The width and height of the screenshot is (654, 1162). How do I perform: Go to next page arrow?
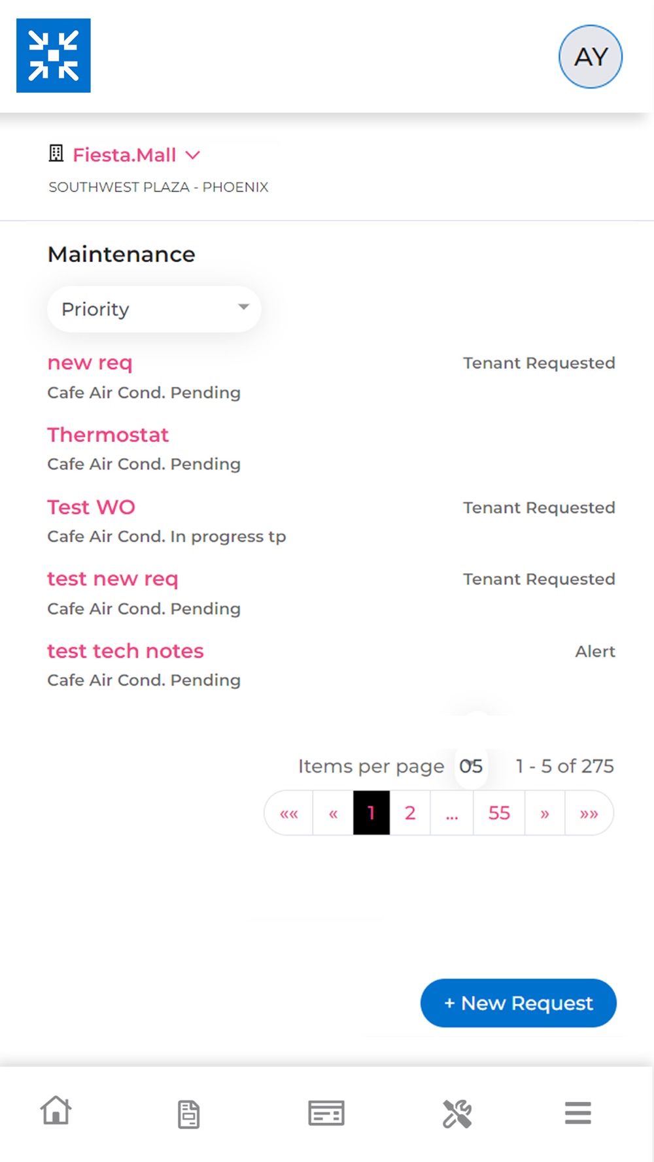(x=545, y=813)
